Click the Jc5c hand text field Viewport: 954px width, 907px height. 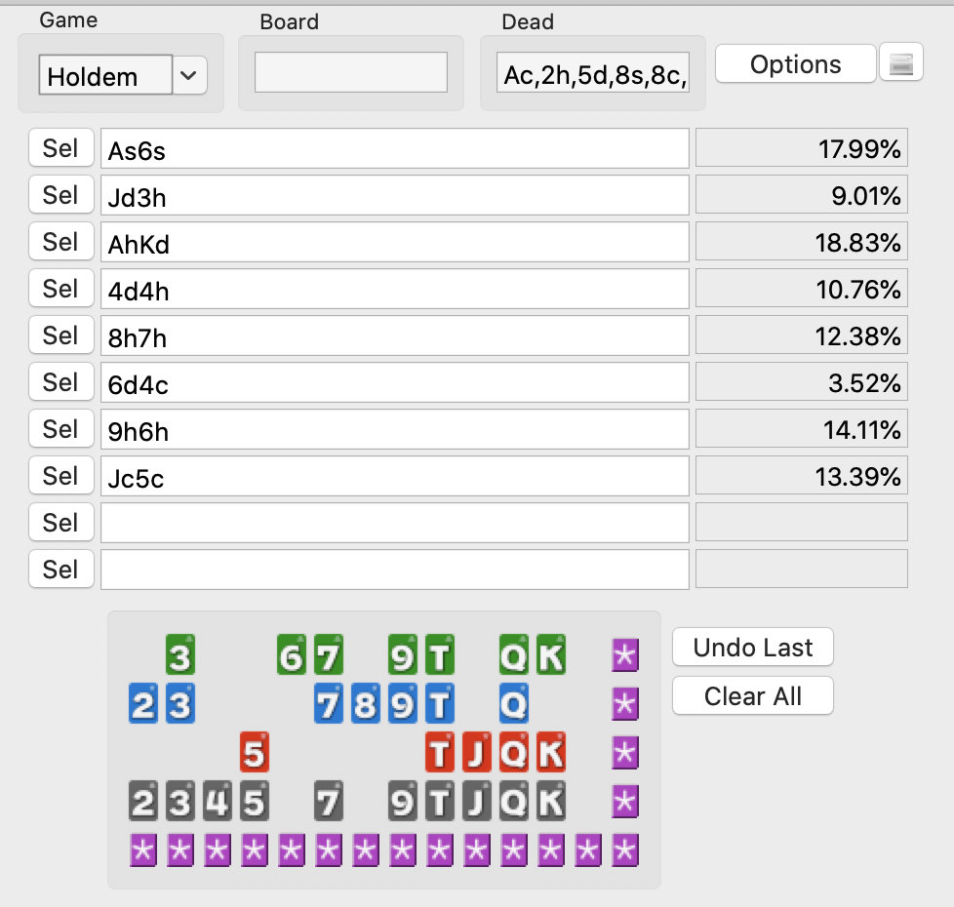[395, 478]
